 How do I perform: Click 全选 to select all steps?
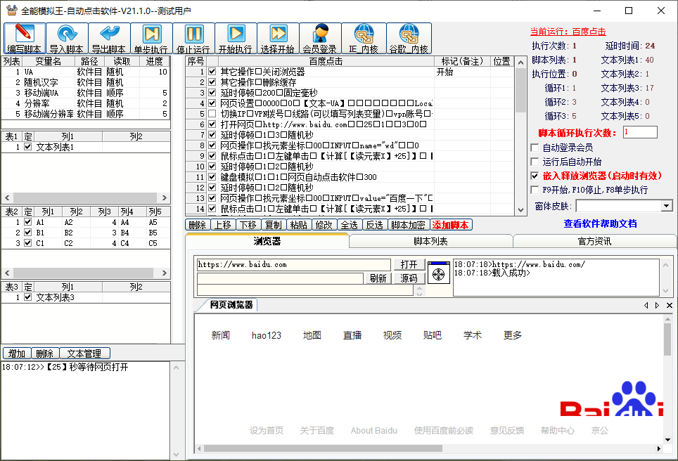click(x=350, y=225)
